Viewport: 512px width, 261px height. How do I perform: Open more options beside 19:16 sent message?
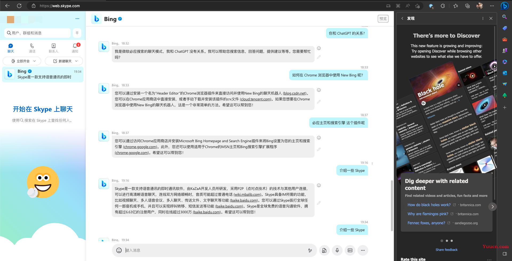(x=372, y=163)
